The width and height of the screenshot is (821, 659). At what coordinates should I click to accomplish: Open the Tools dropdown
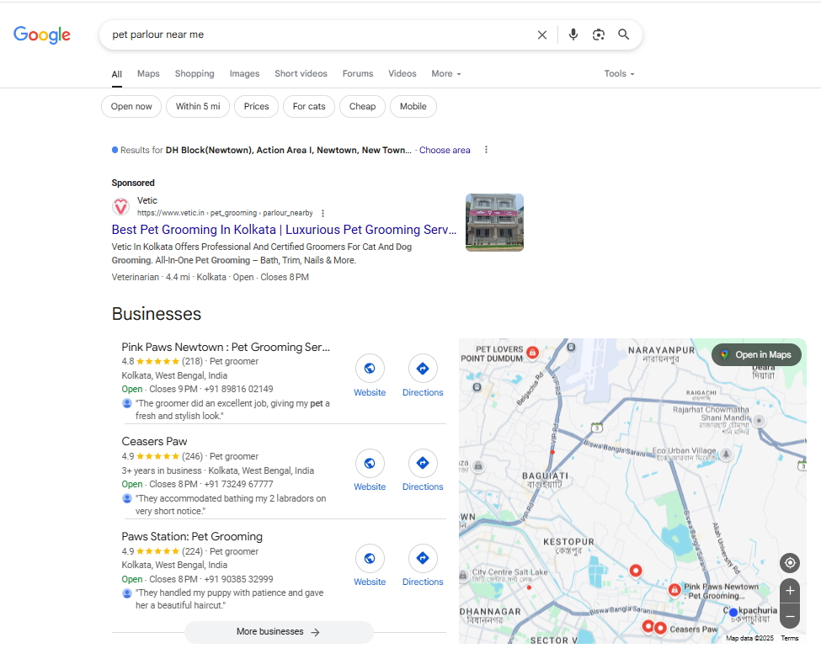(x=618, y=74)
